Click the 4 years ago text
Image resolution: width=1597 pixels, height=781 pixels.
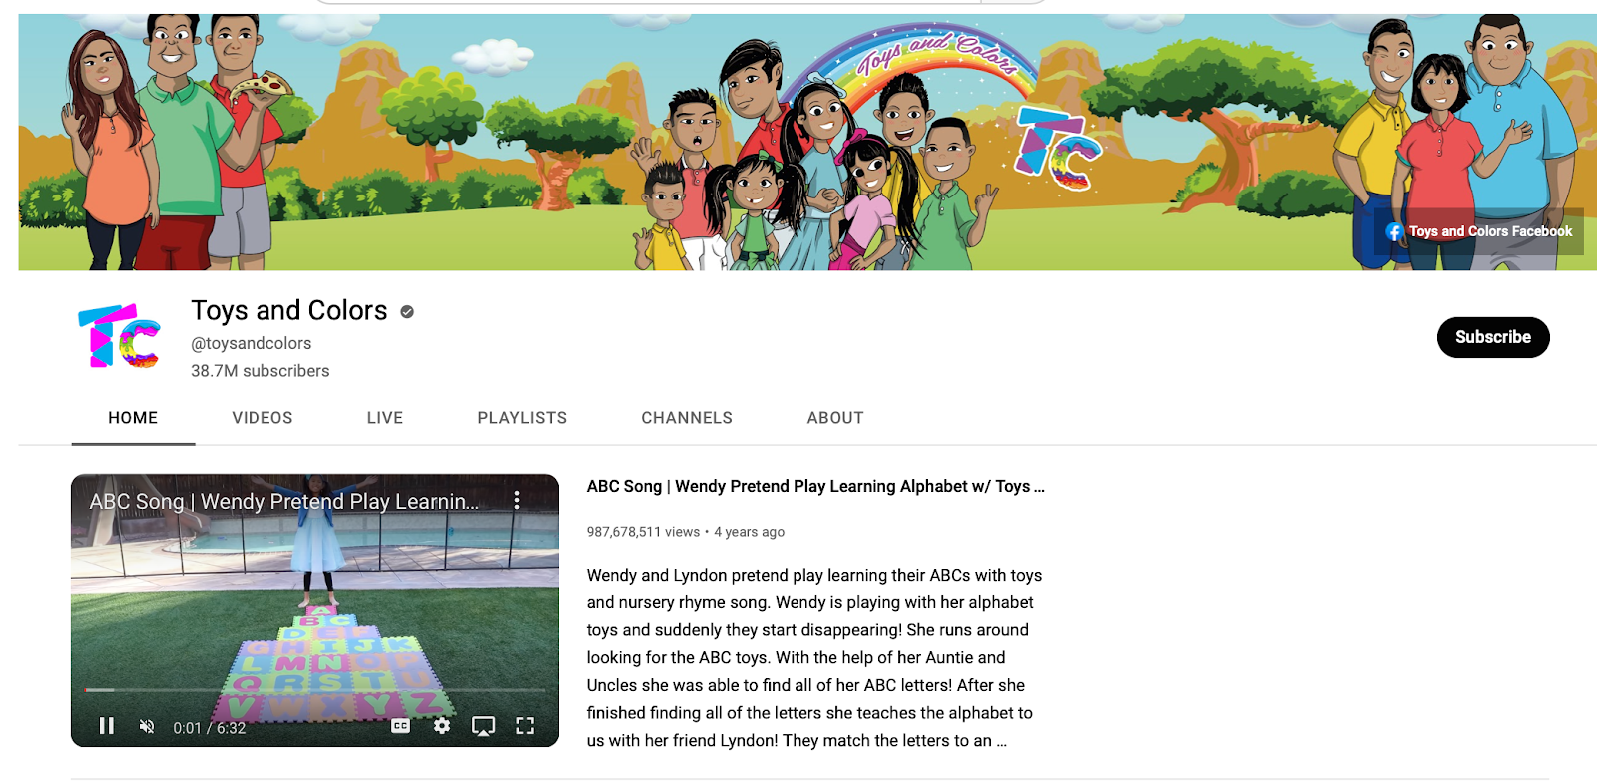749,532
